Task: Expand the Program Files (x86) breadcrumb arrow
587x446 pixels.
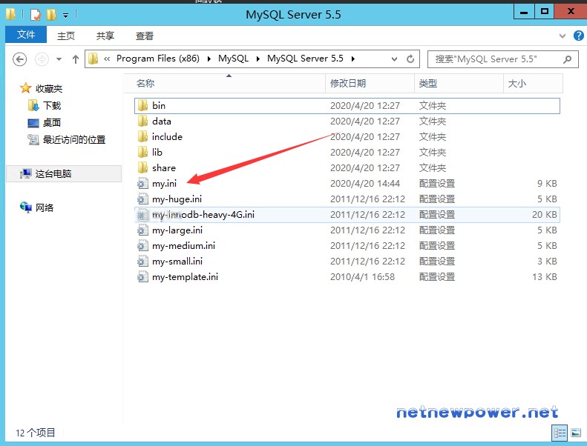Action: click(209, 59)
